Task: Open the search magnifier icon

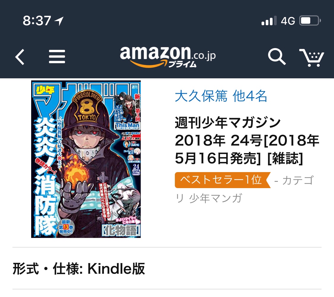Action: [277, 56]
